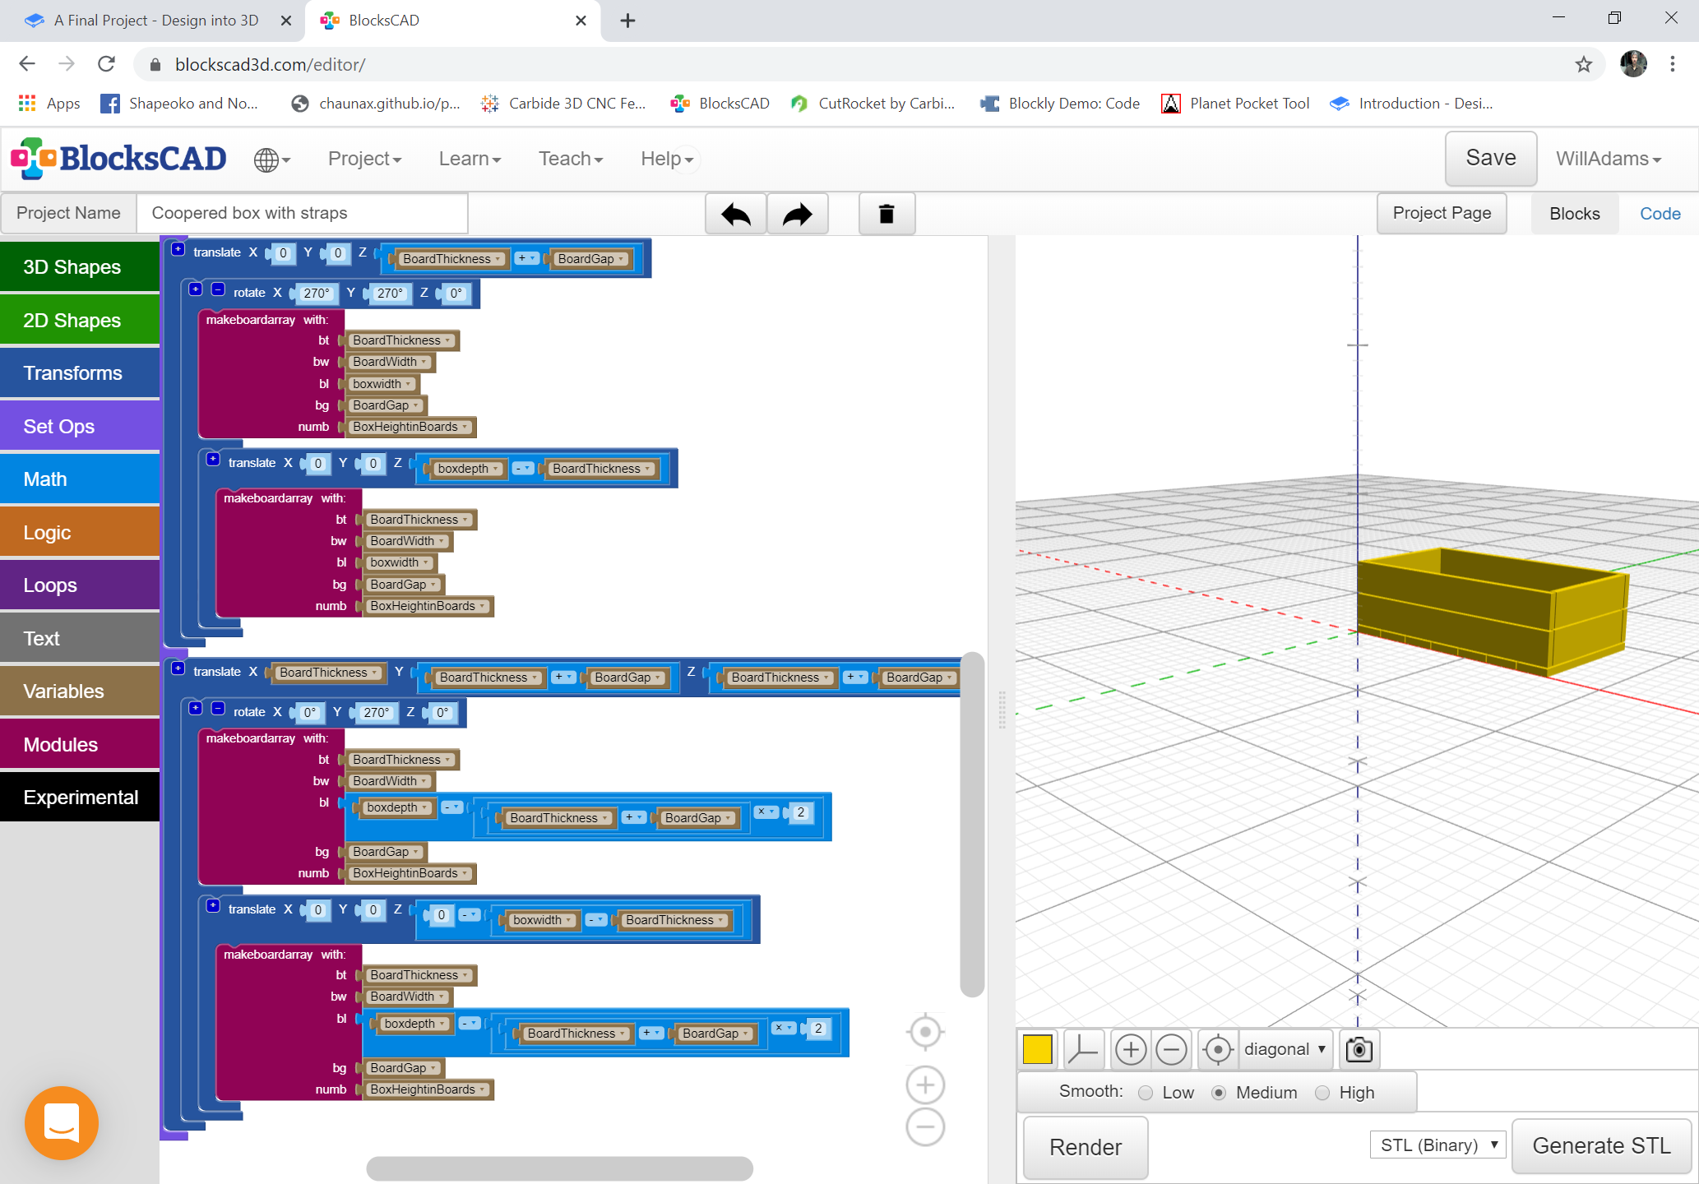Toggle the axes display icon
The image size is (1699, 1184).
tap(1083, 1050)
